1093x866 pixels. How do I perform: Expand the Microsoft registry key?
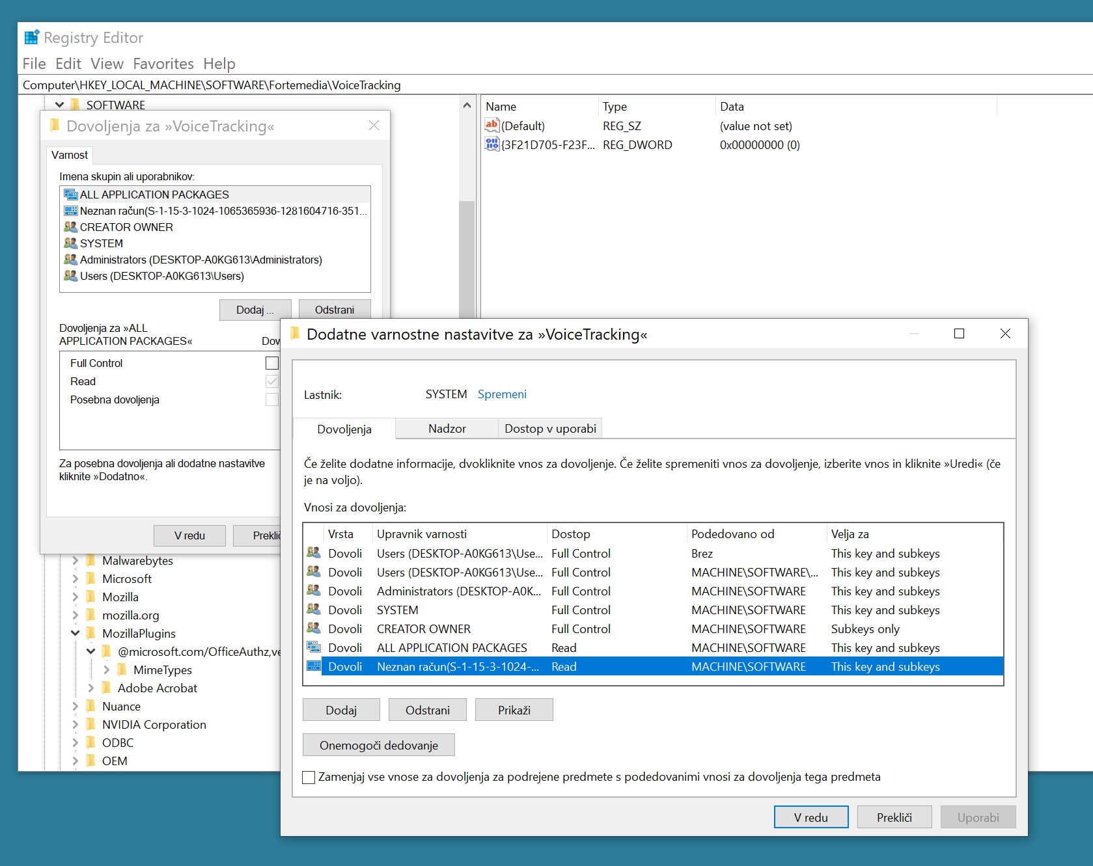coord(75,579)
